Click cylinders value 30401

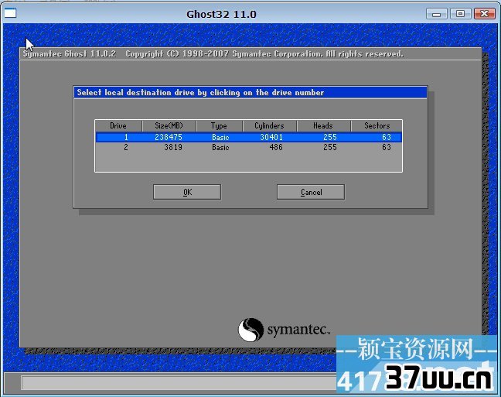click(271, 137)
